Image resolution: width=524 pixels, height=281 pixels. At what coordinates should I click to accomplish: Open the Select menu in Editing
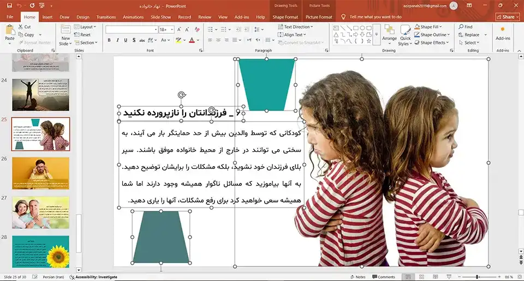coord(469,42)
